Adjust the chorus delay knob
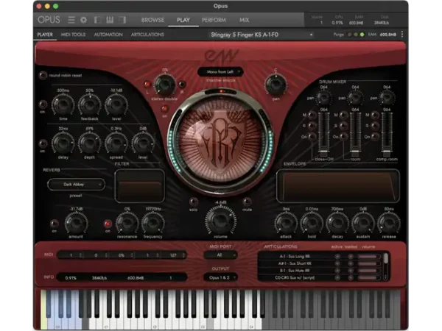Image resolution: width=442 pixels, height=331 pixels. (x=63, y=143)
